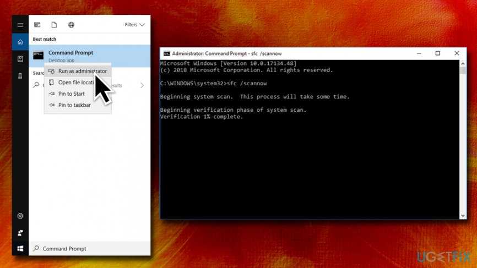The image size is (477, 268).
Task: Choose Pin to taskbar
Action: [78, 105]
